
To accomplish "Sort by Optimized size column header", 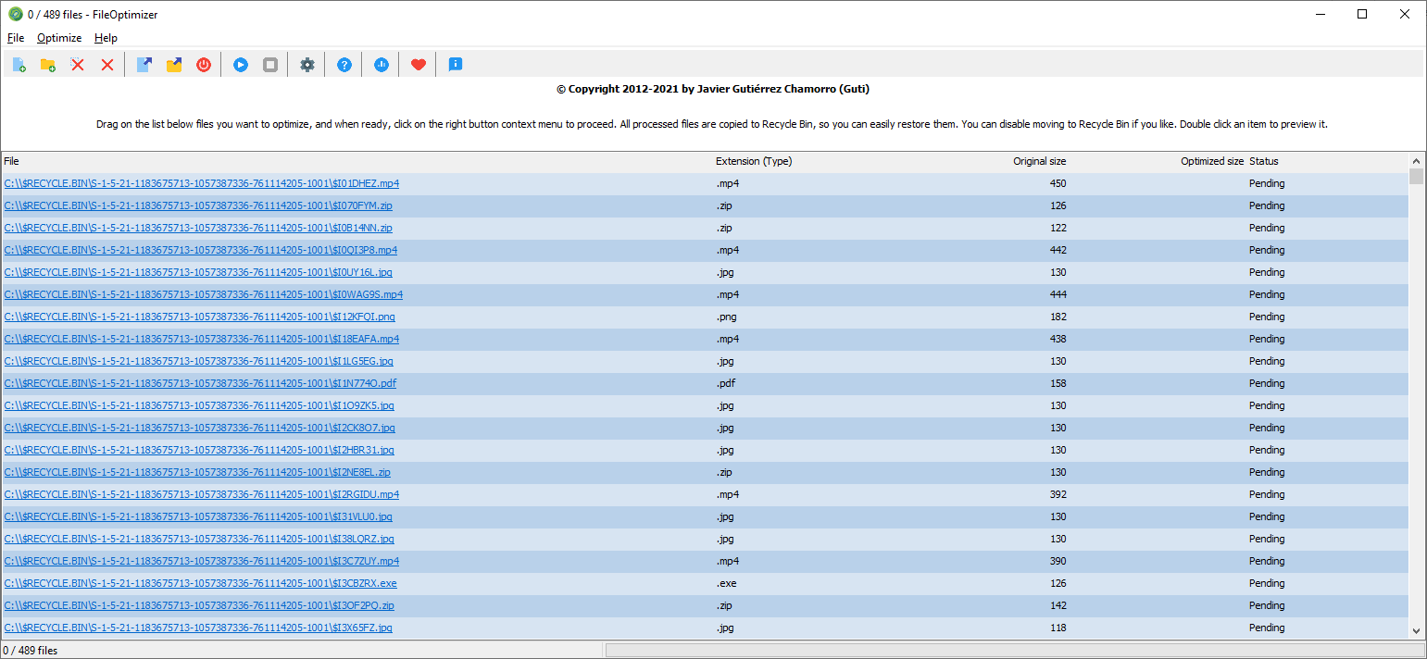I will pyautogui.click(x=1212, y=161).
